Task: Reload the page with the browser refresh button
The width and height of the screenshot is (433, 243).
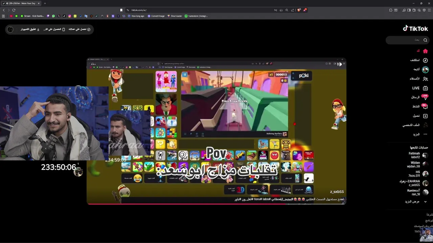Action: (x=14, y=10)
